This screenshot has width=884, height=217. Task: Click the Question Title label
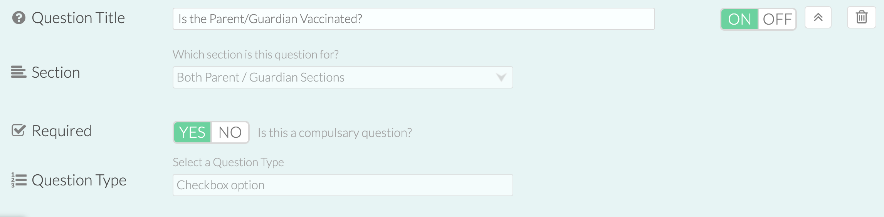(78, 18)
